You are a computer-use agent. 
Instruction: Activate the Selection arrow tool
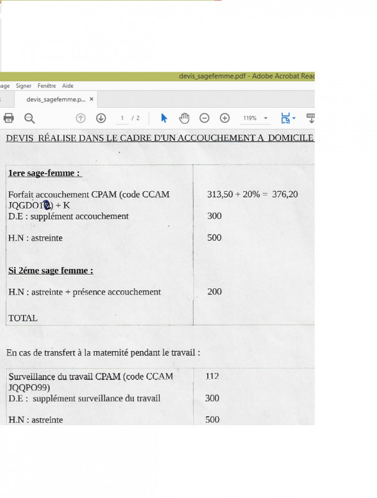point(164,118)
